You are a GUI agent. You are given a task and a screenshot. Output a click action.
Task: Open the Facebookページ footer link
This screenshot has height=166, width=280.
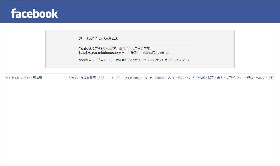tap(136, 78)
